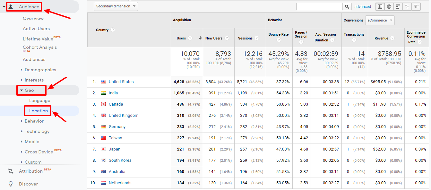Image resolution: width=431 pixels, height=190 pixels.
Task: Click help icon beside Avg. Session Duration
Action: (332, 40)
